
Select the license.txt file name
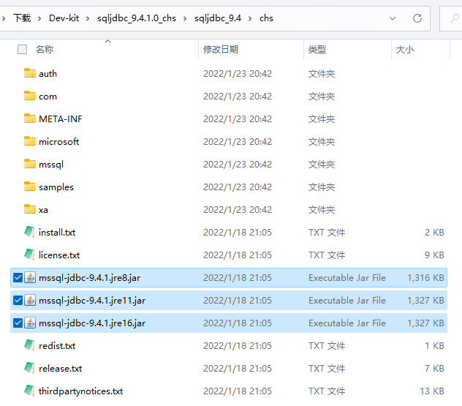point(59,255)
